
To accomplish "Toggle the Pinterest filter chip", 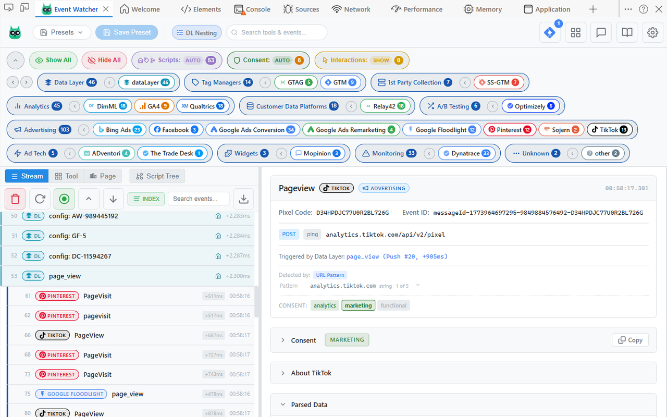I will click(x=509, y=130).
